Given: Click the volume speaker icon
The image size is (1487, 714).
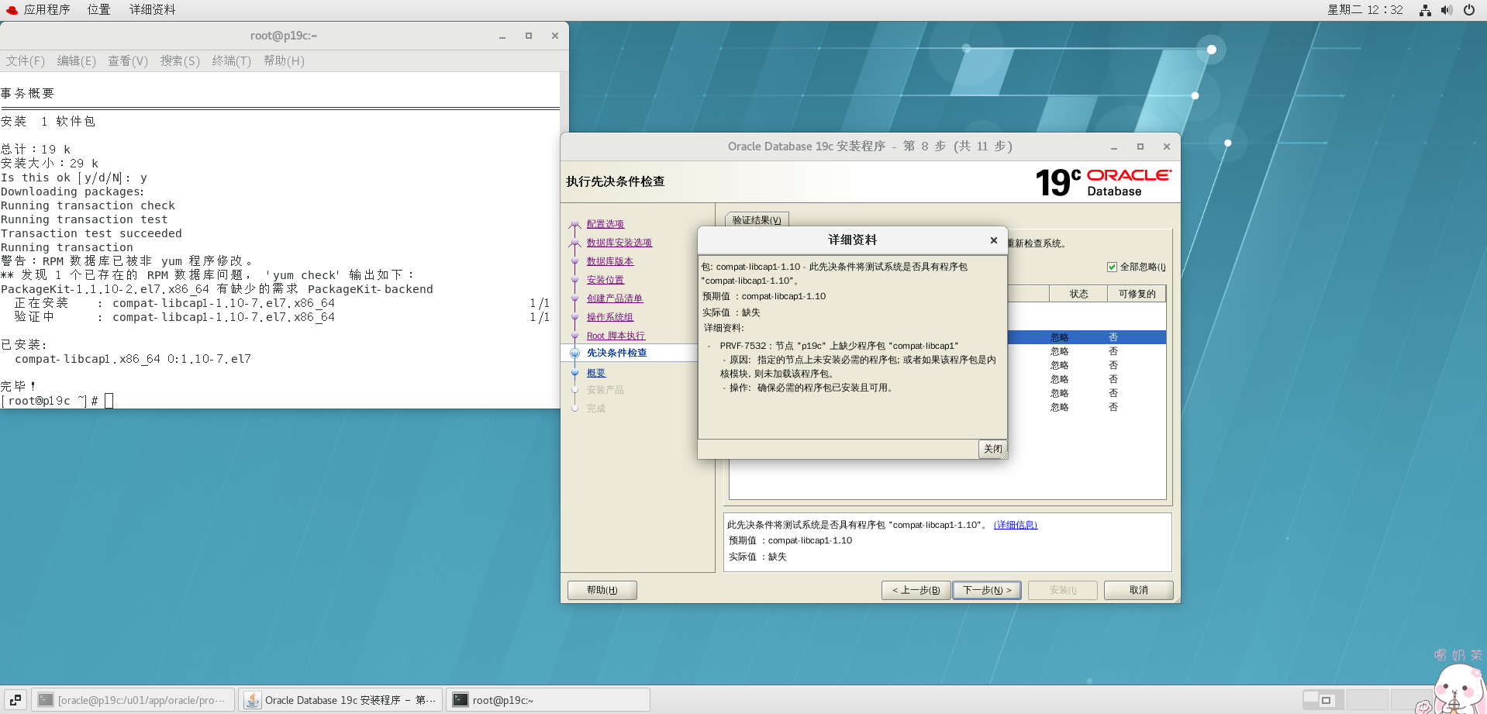Looking at the screenshot, I should click(1447, 10).
